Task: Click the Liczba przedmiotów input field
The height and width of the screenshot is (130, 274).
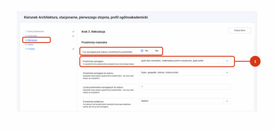Action: [x=185, y=87]
